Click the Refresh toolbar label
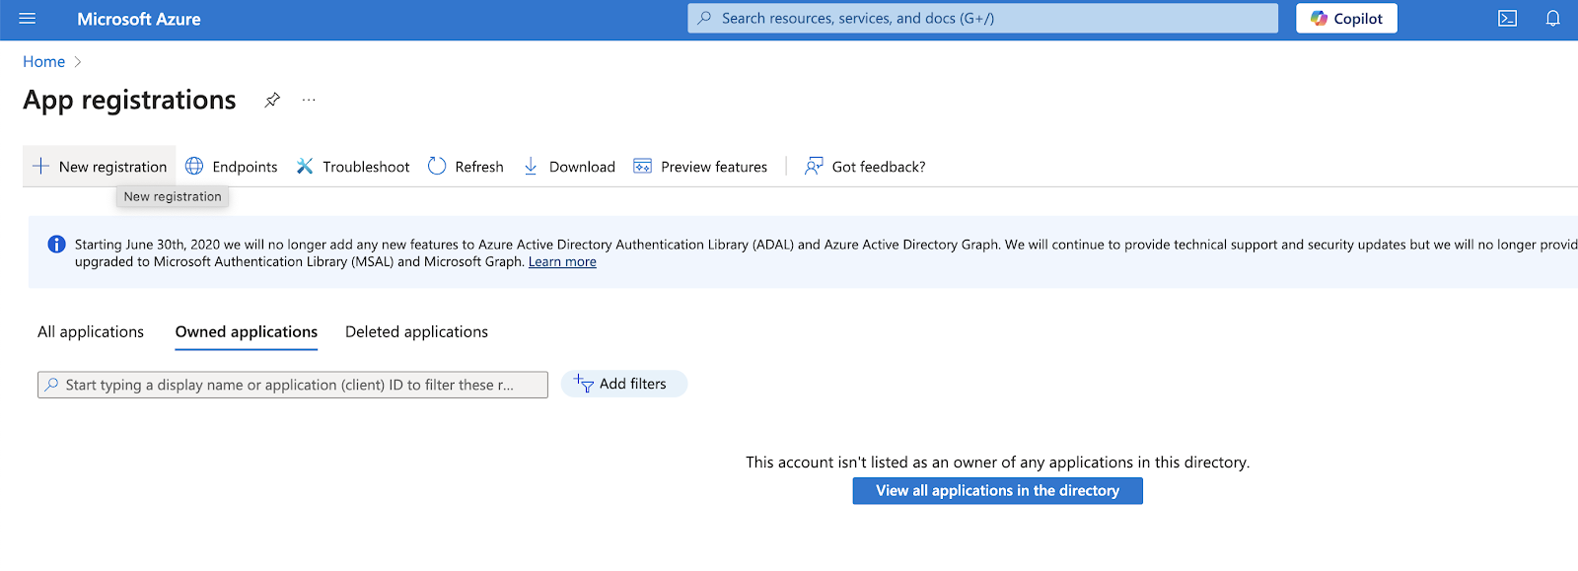The height and width of the screenshot is (571, 1578). tap(479, 167)
